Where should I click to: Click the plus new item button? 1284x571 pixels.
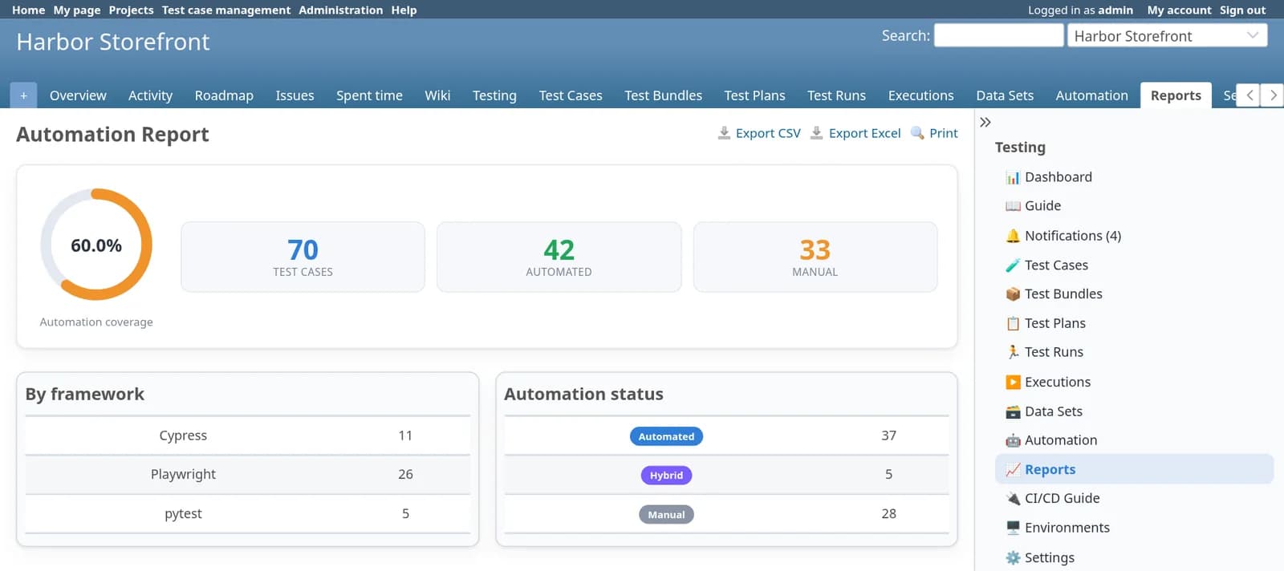point(23,95)
